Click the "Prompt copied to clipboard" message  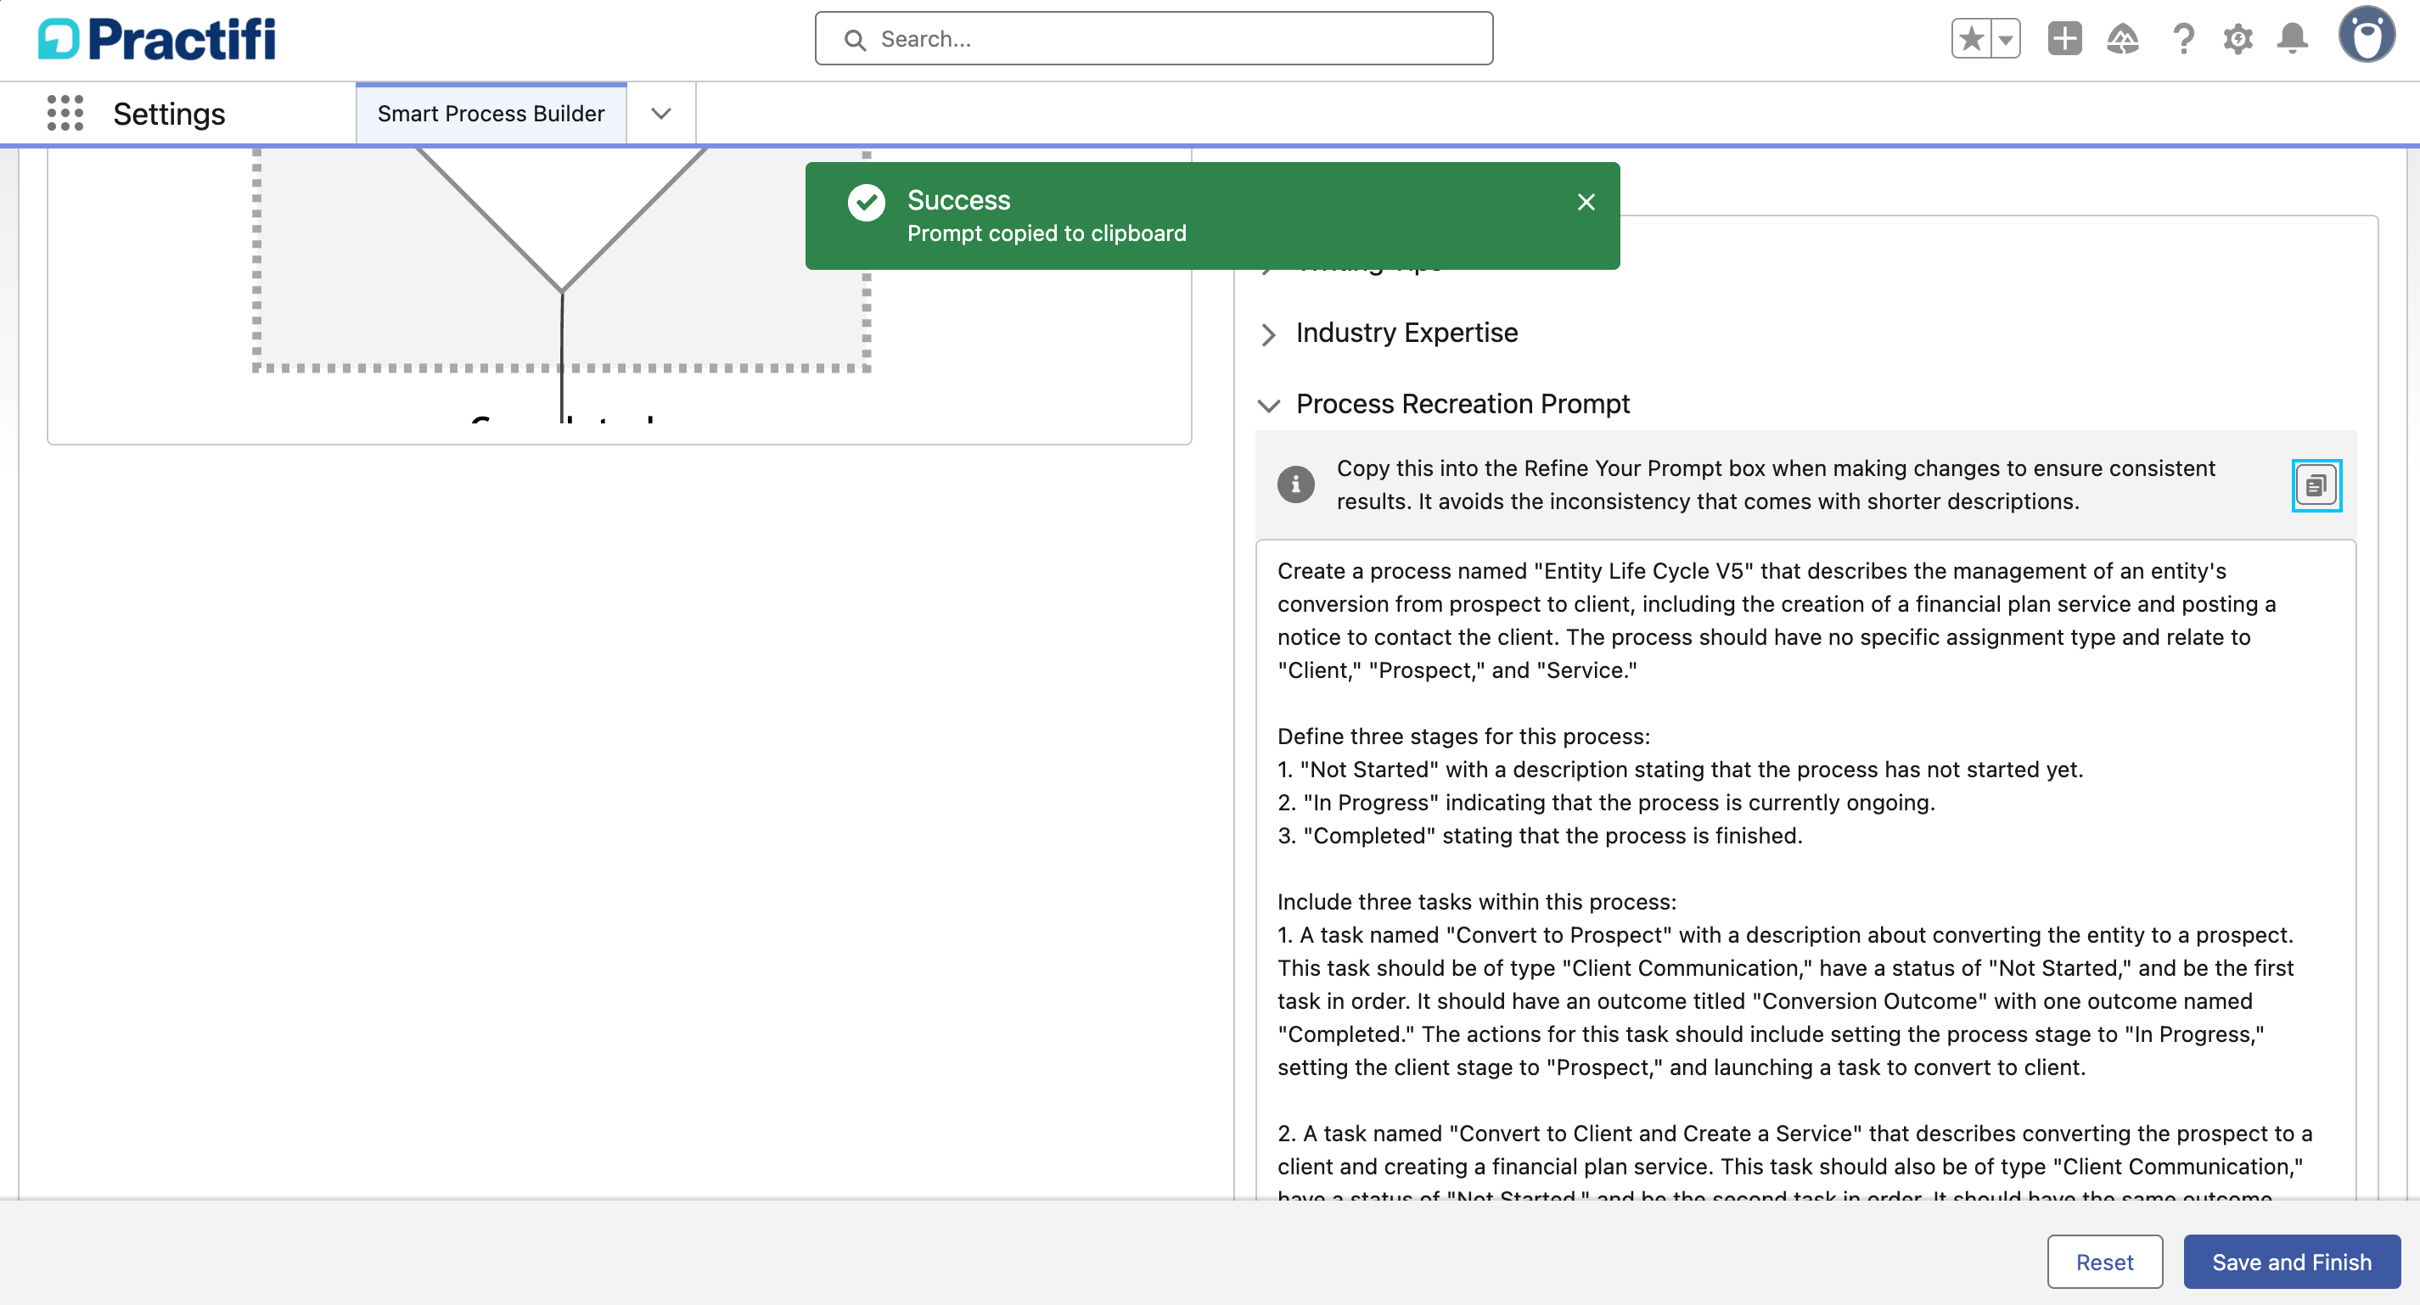[x=1047, y=232]
